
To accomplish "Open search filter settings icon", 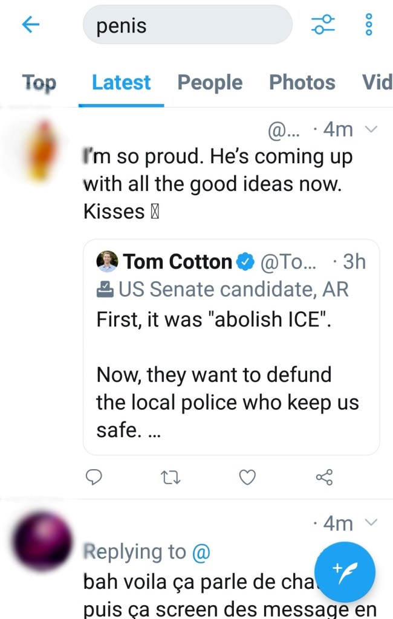I will pyautogui.click(x=323, y=25).
